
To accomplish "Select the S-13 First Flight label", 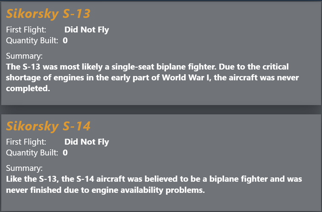I will point(26,30).
